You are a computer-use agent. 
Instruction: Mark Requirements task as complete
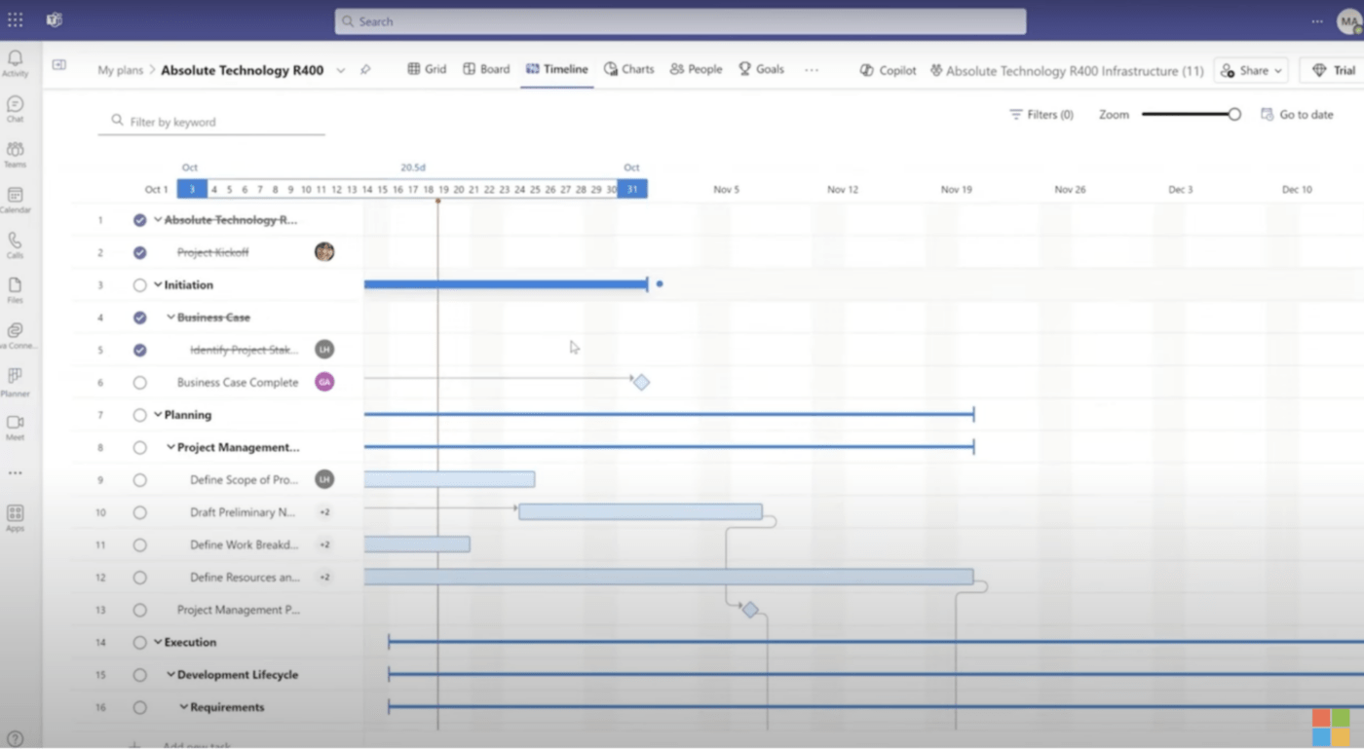coord(140,707)
